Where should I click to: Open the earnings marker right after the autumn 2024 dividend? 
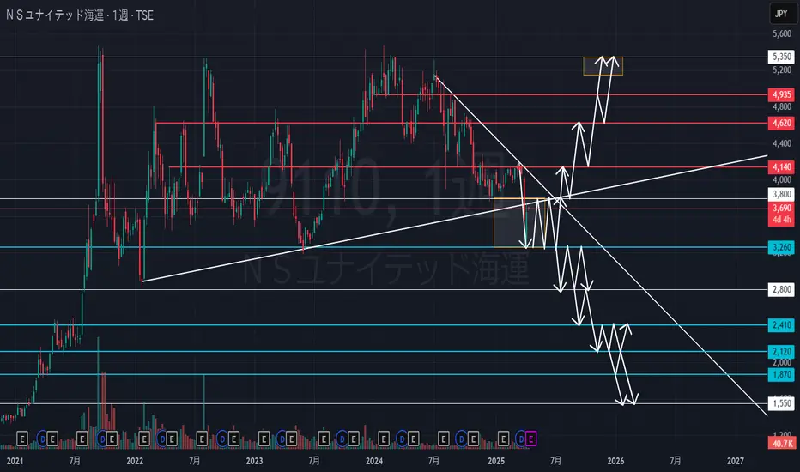[473, 439]
